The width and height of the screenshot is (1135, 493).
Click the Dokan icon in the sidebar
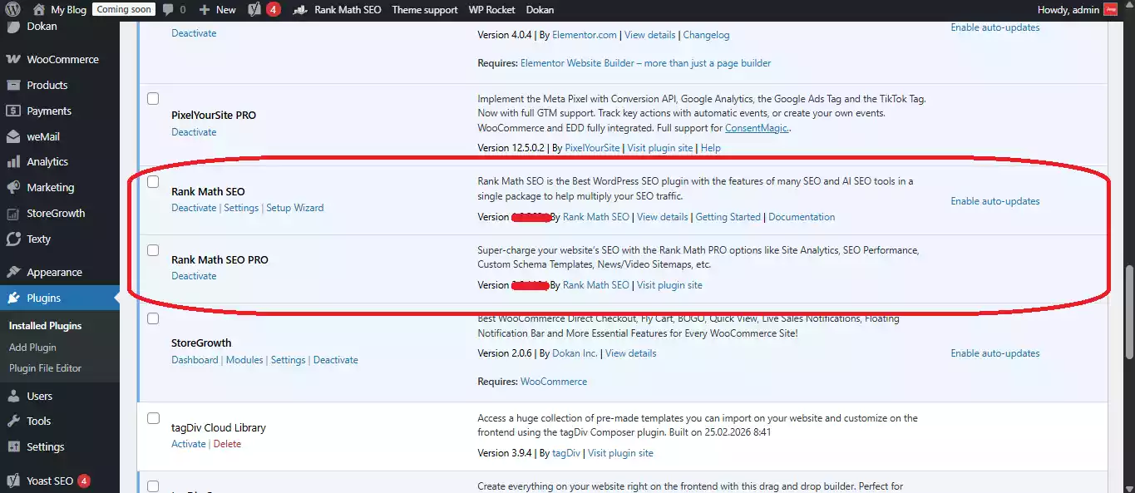tap(13, 27)
